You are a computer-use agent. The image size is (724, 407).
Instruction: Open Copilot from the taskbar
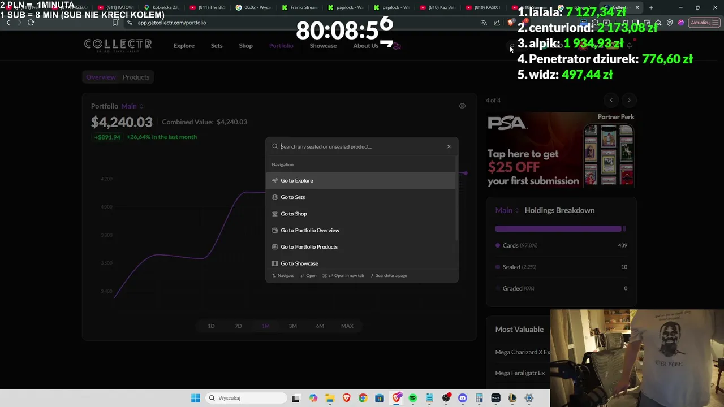pos(313,398)
